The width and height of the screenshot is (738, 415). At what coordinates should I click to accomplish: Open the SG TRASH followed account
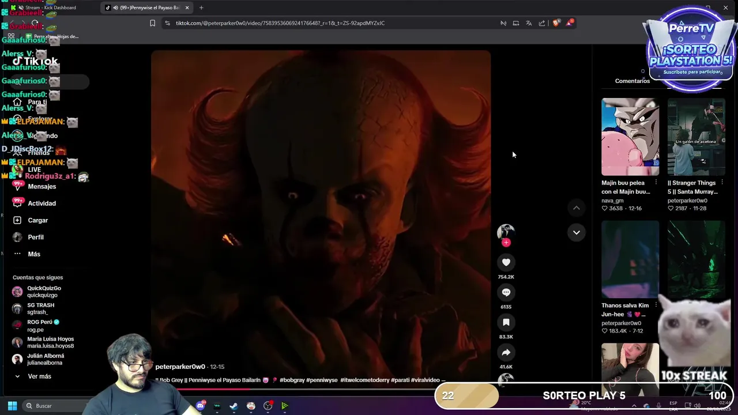33,308
